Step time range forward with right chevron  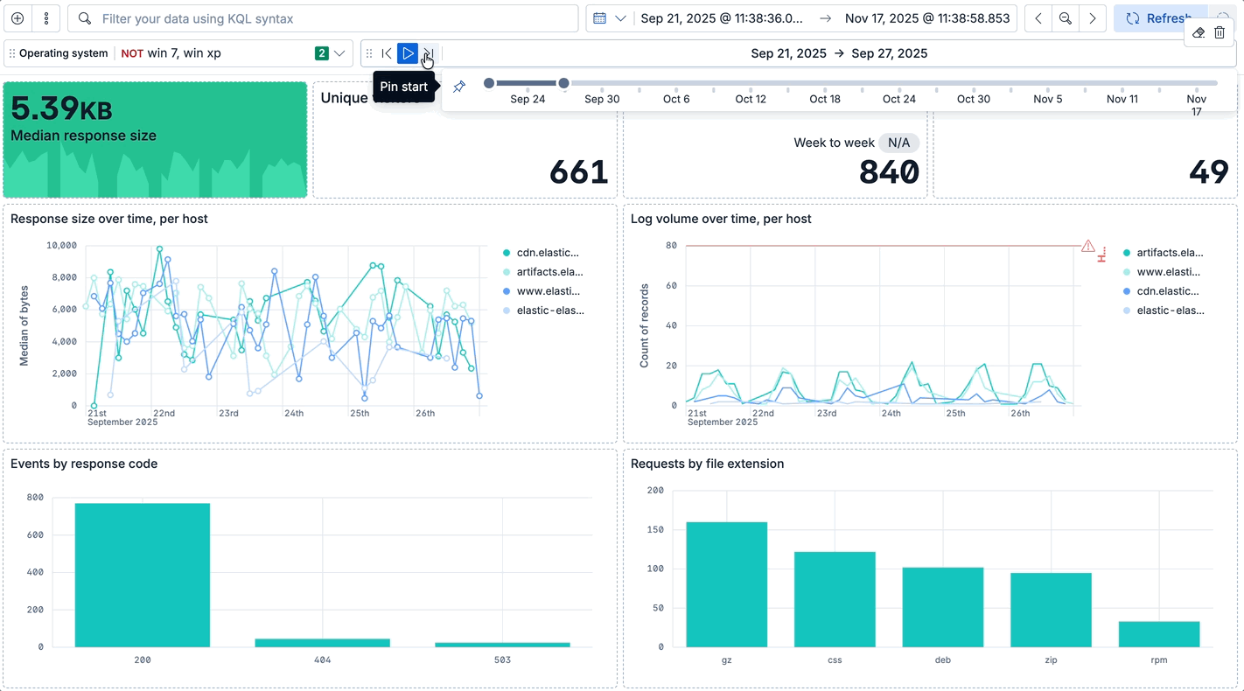[1092, 18]
